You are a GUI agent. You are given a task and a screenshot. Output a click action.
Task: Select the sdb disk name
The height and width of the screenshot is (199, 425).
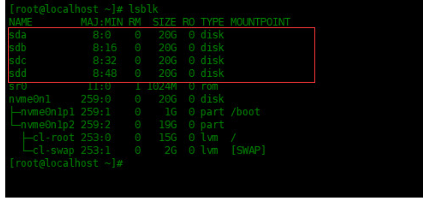[17, 47]
